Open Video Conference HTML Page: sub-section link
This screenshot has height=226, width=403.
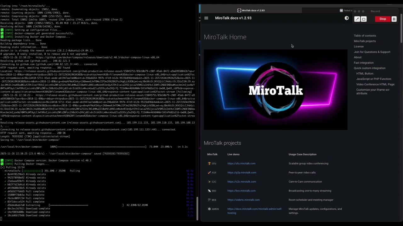click(x=375, y=84)
